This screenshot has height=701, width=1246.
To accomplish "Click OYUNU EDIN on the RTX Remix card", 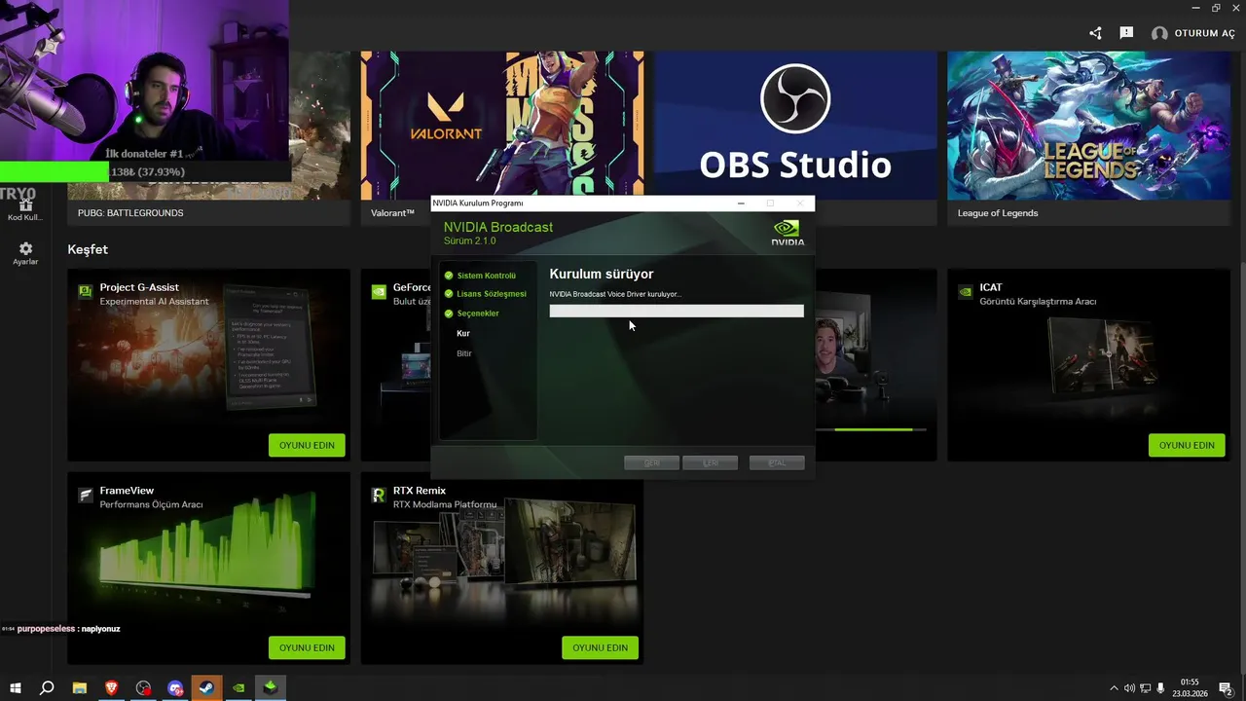I will (600, 647).
